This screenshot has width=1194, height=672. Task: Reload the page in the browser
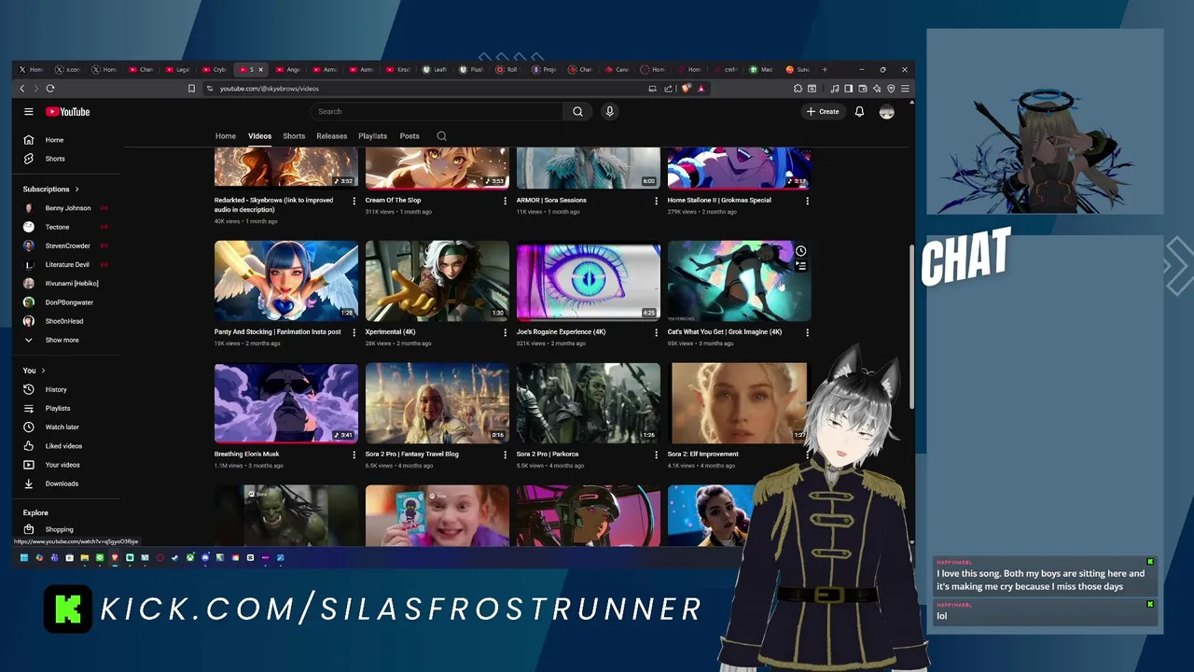[x=50, y=89]
